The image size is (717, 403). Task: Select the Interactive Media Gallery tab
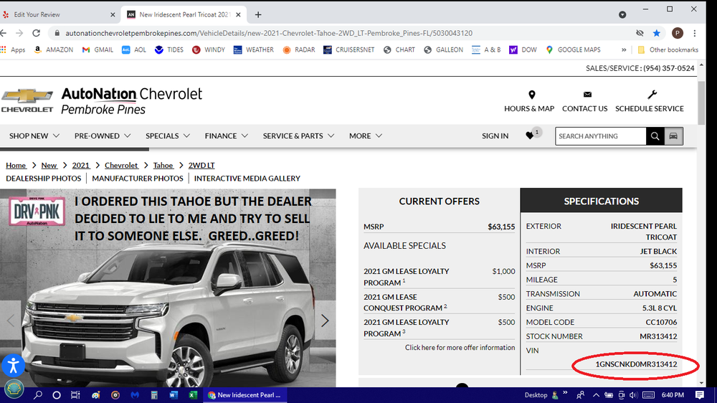247,179
